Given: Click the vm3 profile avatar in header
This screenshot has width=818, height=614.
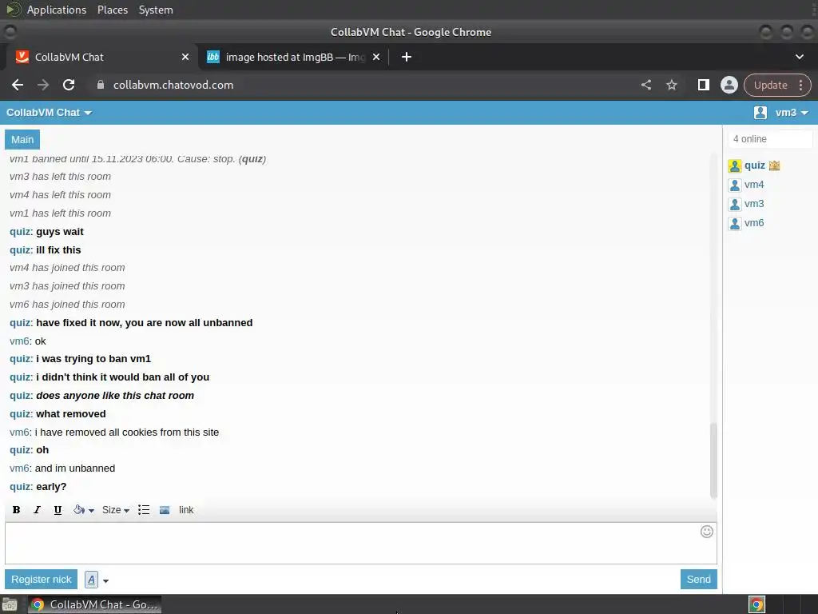Looking at the screenshot, I should coord(760,112).
